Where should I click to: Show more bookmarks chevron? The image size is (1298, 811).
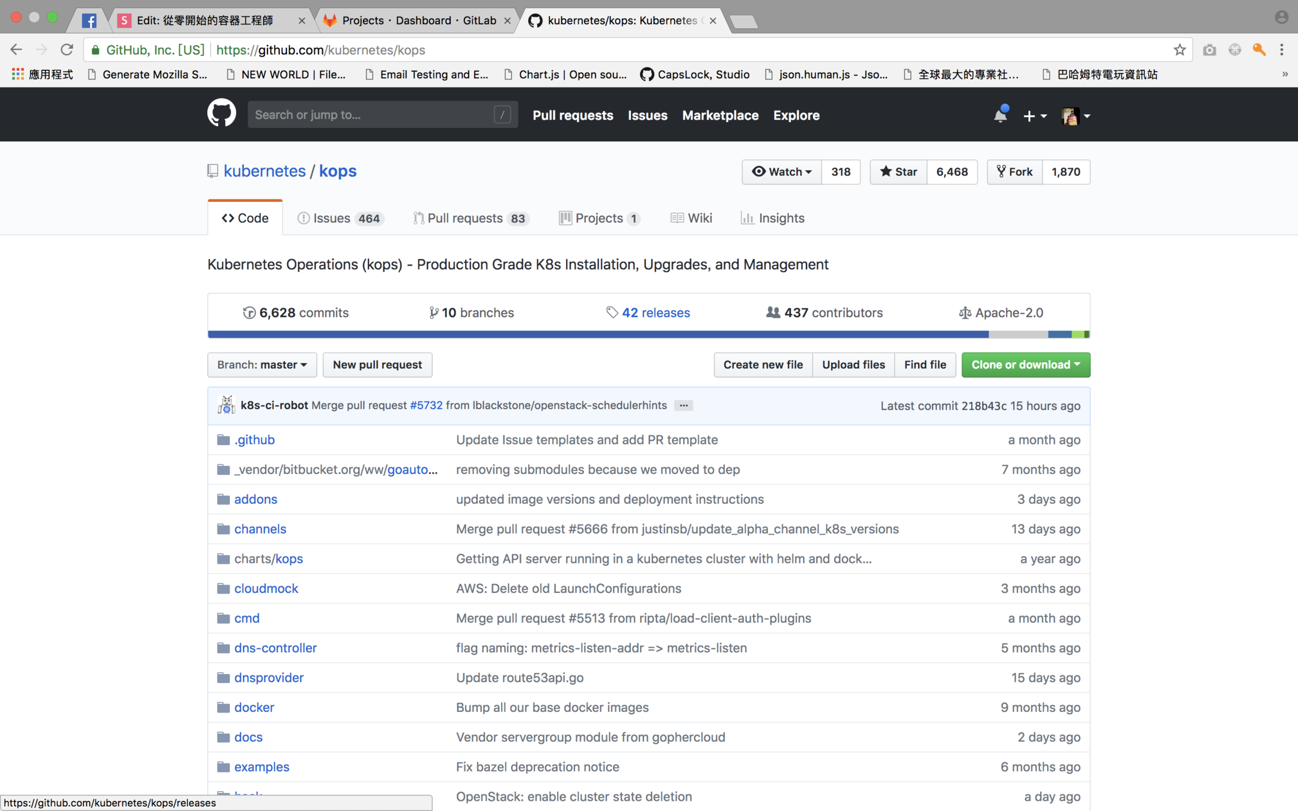[x=1285, y=74]
